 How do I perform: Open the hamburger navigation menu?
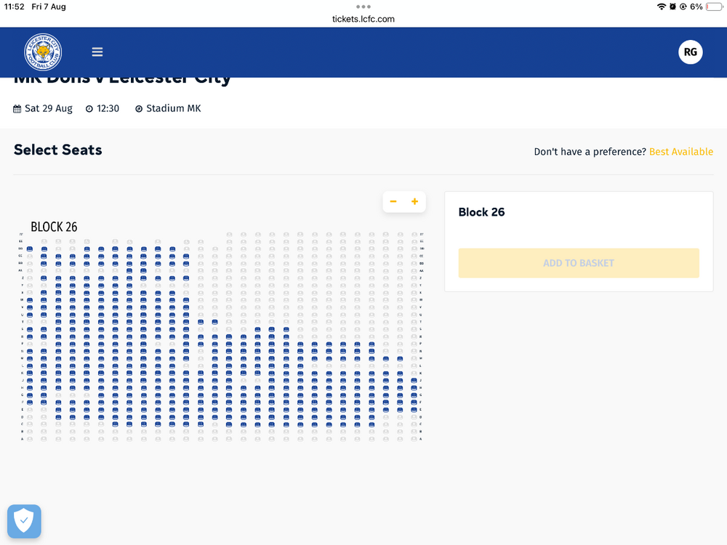point(97,52)
